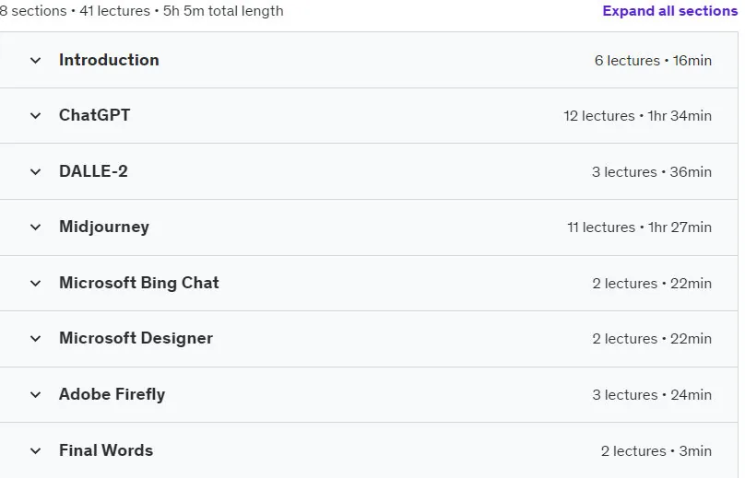The height and width of the screenshot is (478, 745).
Task: Expand the DALLE-2 section chevron
Action: pyautogui.click(x=35, y=172)
